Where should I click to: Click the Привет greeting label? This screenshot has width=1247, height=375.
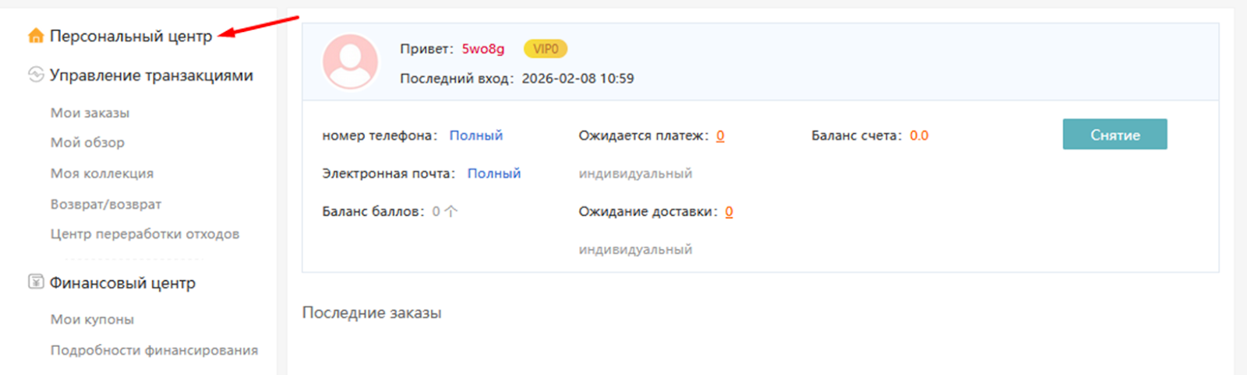(x=426, y=48)
